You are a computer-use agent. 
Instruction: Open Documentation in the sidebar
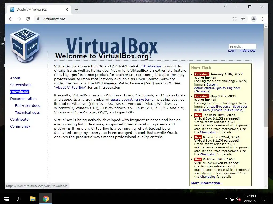[23, 99]
